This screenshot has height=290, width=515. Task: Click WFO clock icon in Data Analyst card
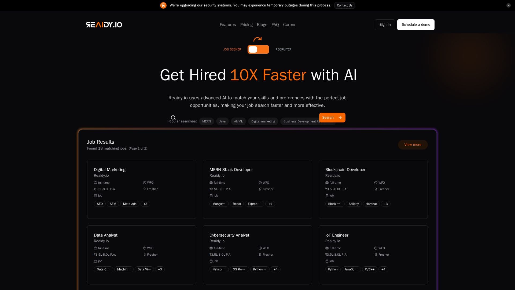145,248
